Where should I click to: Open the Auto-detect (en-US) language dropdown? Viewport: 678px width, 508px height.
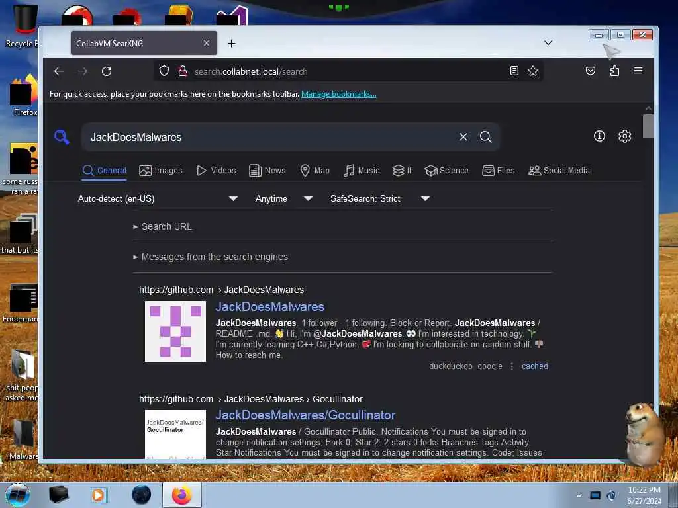[x=158, y=198]
